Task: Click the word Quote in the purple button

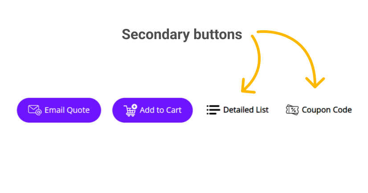Action: pos(78,110)
